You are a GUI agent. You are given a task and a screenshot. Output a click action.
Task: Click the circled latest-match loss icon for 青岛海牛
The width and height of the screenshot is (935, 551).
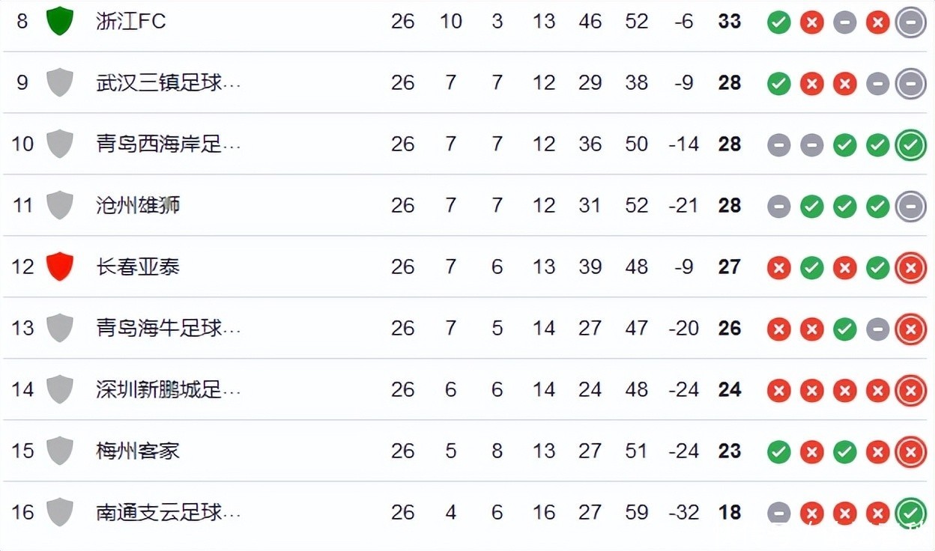tap(911, 329)
